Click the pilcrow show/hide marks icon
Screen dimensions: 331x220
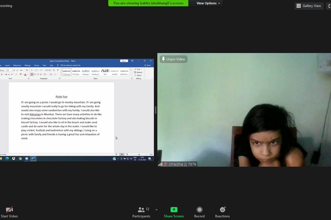click(58, 70)
